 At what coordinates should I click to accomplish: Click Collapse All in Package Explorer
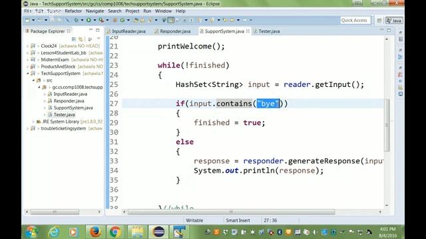[x=74, y=39]
